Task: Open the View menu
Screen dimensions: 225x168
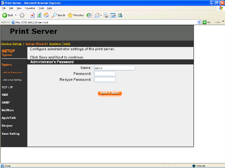Action: pos(19,8)
